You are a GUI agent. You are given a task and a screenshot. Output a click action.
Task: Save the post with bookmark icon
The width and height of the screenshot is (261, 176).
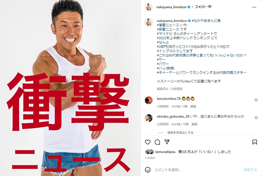pos(254,142)
